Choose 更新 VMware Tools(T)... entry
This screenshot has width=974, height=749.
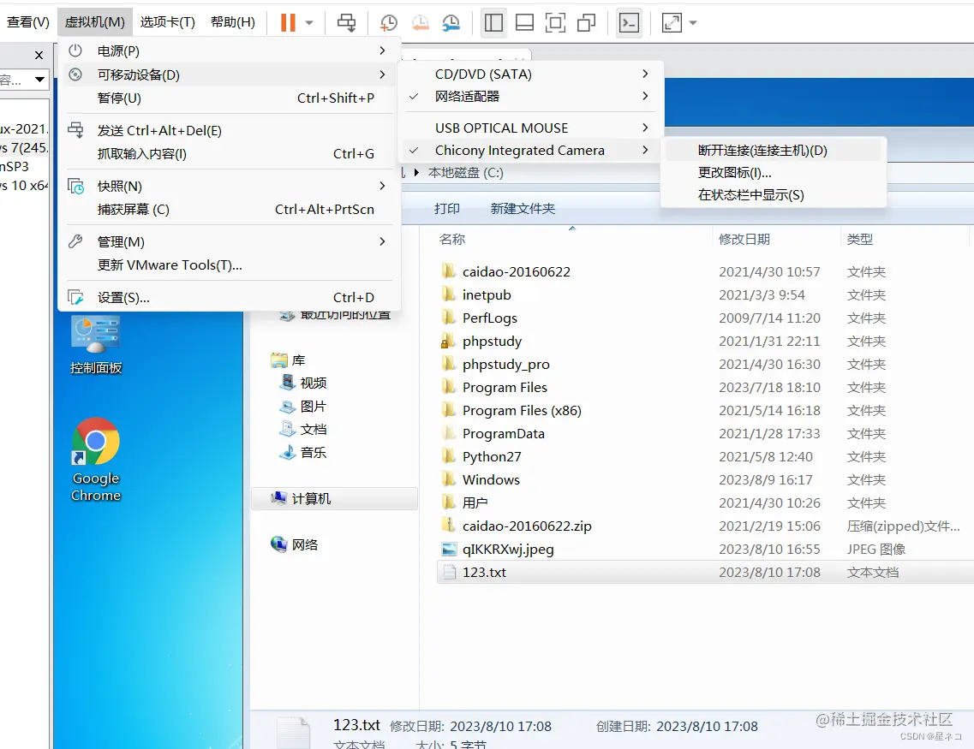tap(230, 265)
